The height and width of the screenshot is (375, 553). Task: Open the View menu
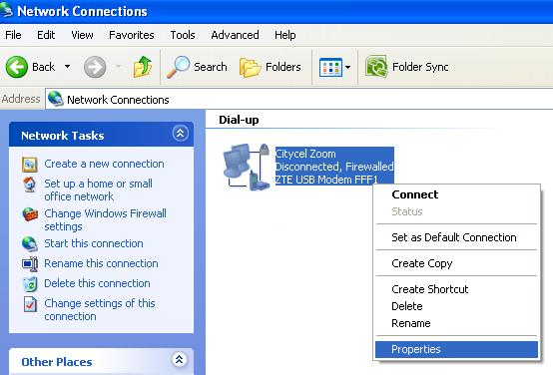(82, 35)
